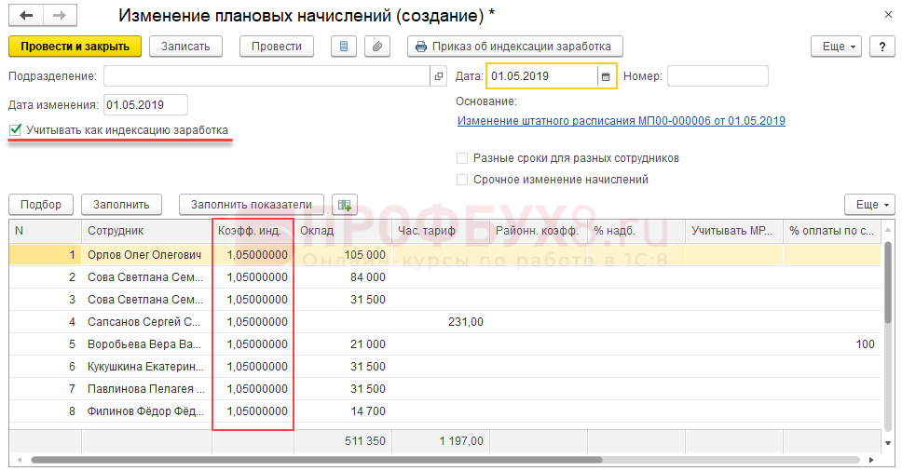Screen dimensions: 902x471
Task: Open Изменение штатного расписания link
Action: click(621, 121)
